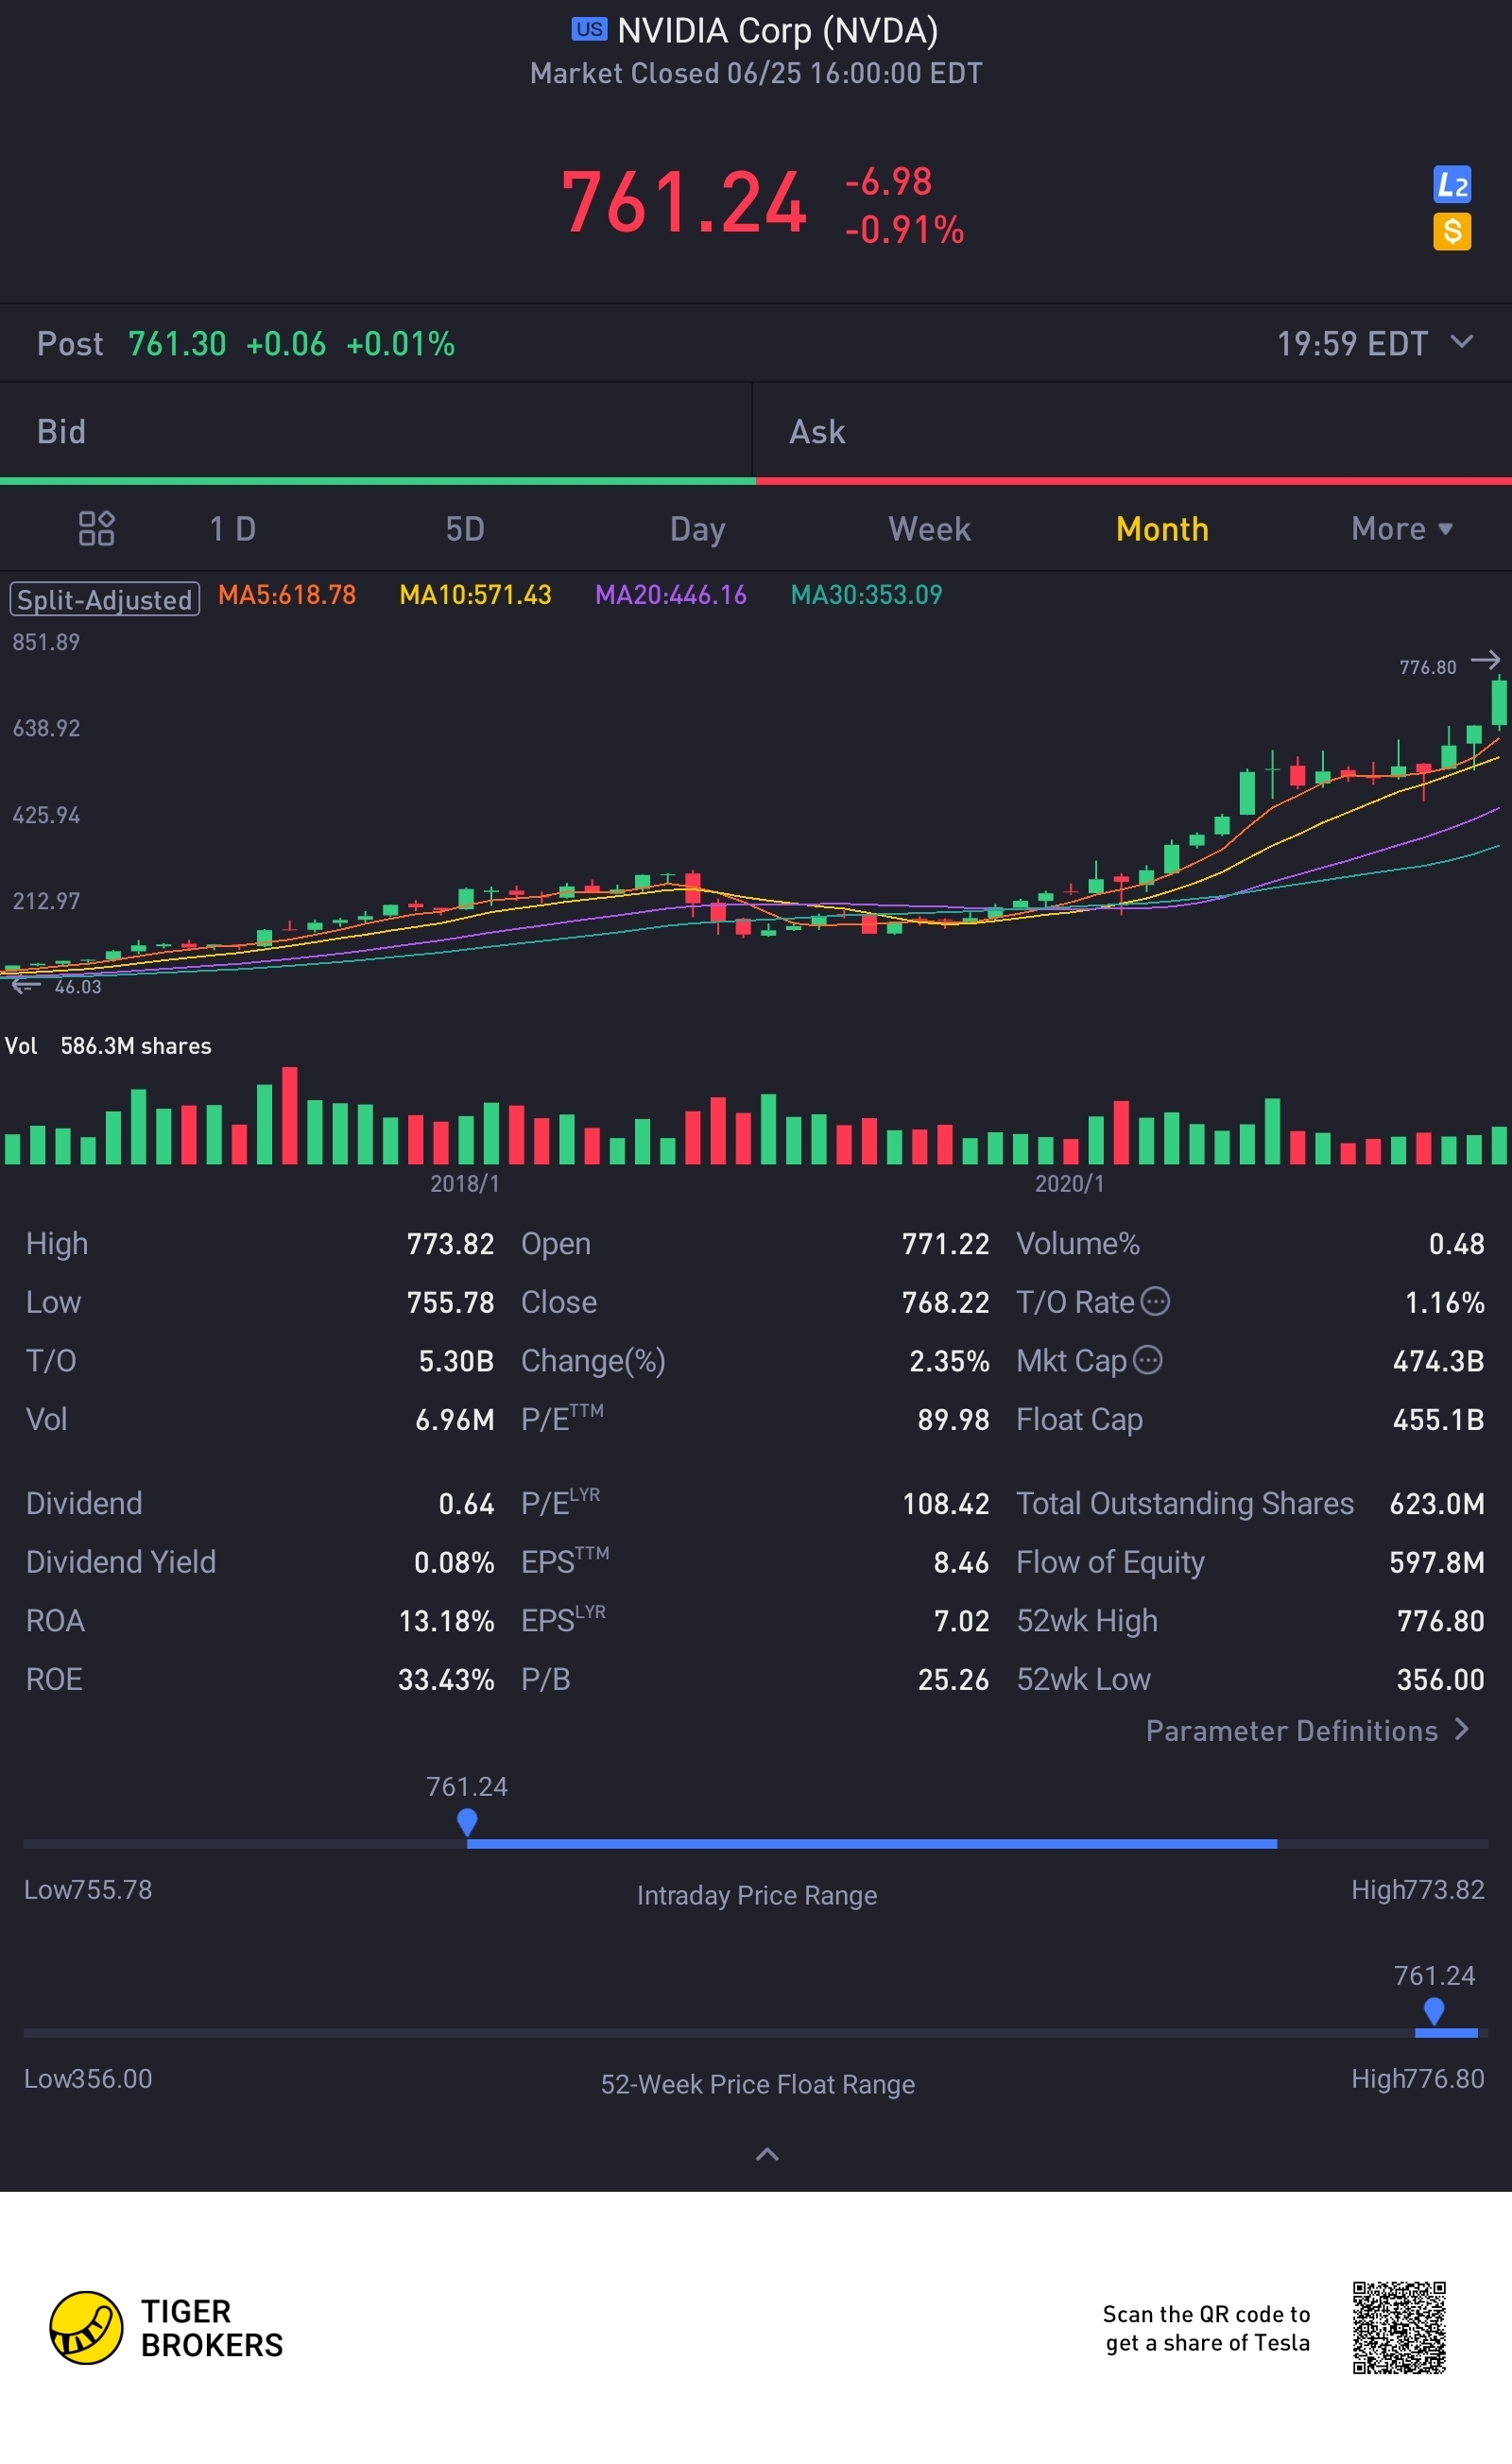The image size is (1512, 2464).
Task: Tap the Vol 586.3M shares label
Action: [x=108, y=1046]
